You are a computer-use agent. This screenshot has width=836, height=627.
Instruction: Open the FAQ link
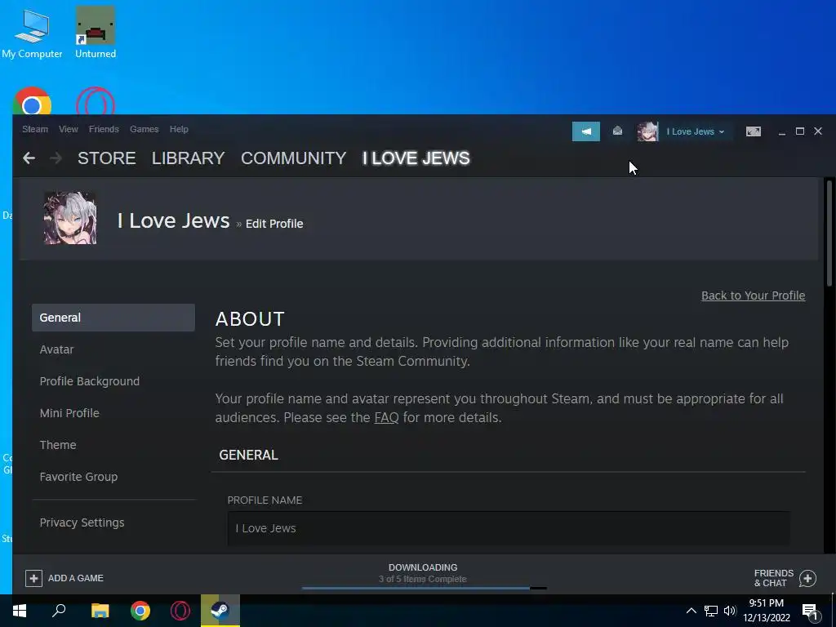click(x=386, y=417)
